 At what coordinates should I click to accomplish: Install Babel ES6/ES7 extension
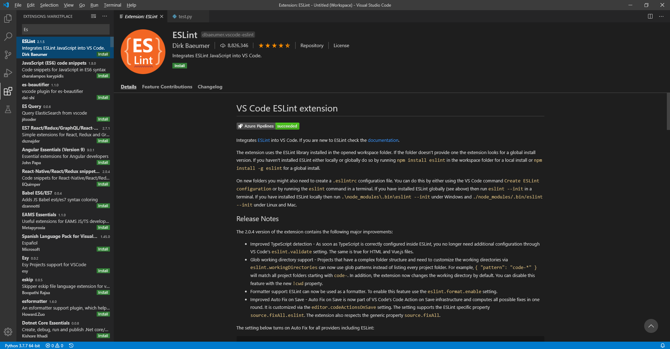coord(103,206)
